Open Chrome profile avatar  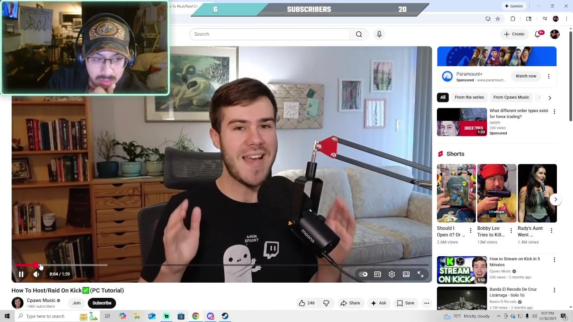[556, 19]
